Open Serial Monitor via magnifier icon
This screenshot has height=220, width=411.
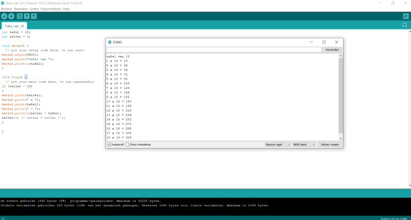[405, 16]
